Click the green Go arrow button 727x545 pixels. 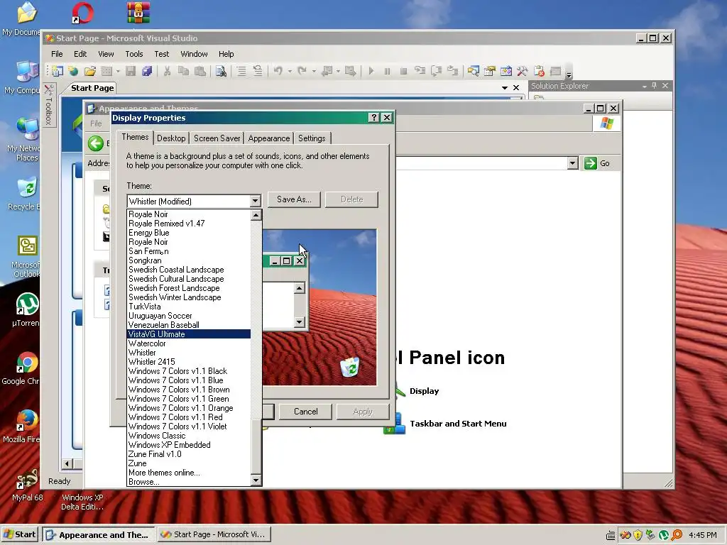590,163
